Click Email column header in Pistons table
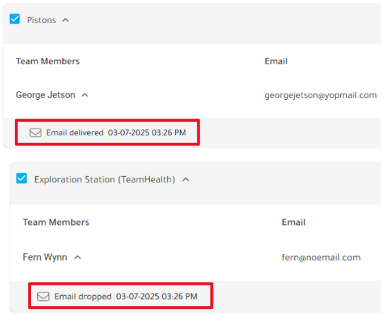381x315 pixels. 276,61
